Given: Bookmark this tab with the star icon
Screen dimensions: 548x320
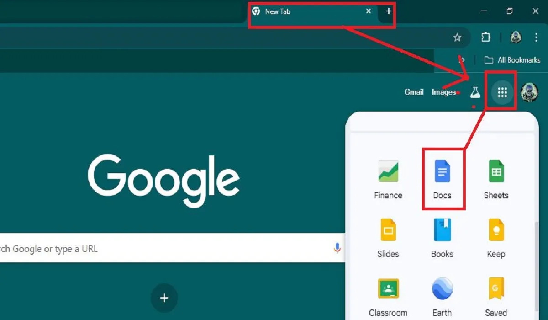Looking at the screenshot, I should [x=457, y=37].
